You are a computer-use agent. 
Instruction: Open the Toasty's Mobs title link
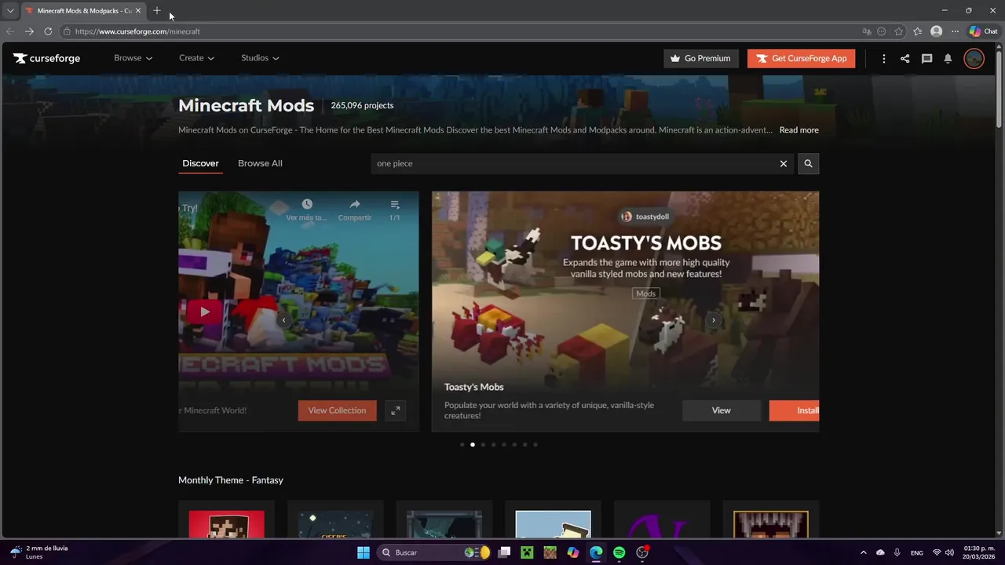pos(474,387)
